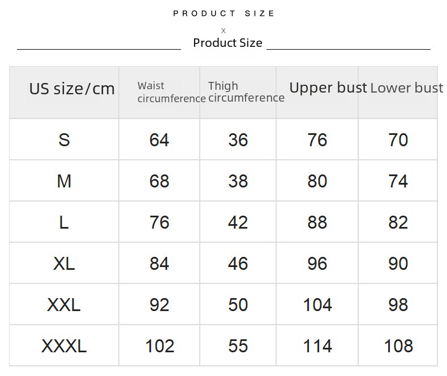The image size is (447, 376).
Task: Click the 'Upper bust' column header
Action: click(x=328, y=88)
